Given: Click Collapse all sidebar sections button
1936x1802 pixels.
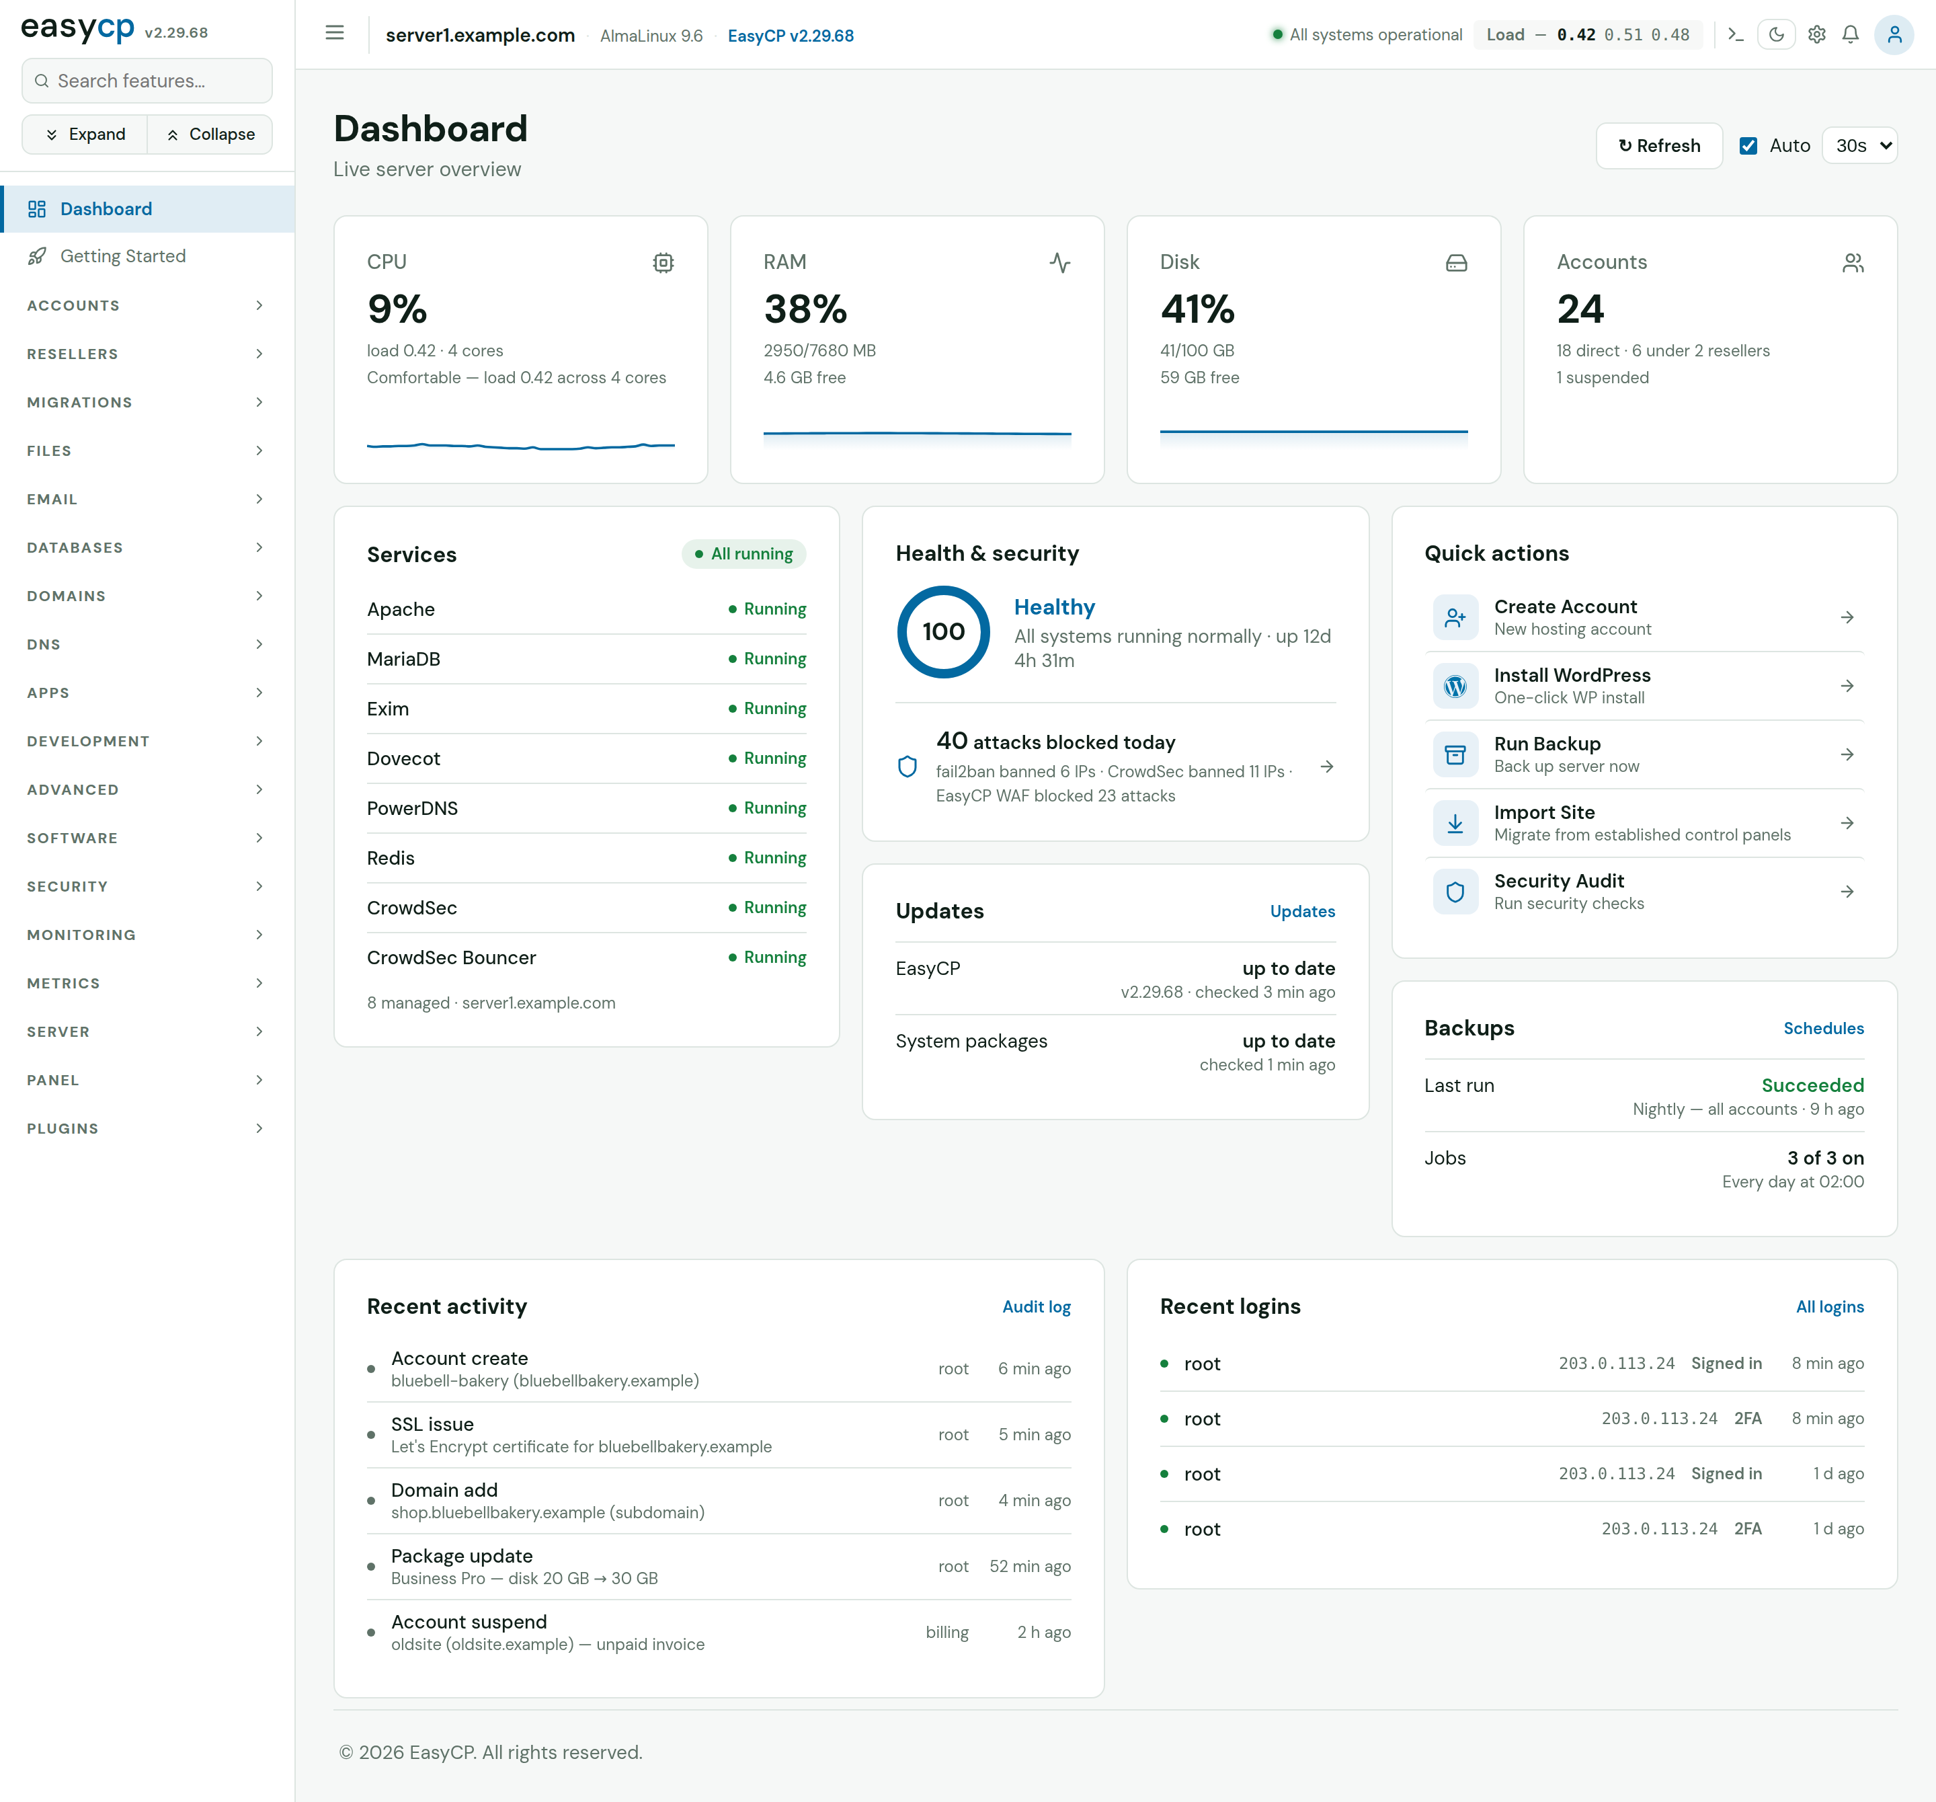Looking at the screenshot, I should 210,134.
